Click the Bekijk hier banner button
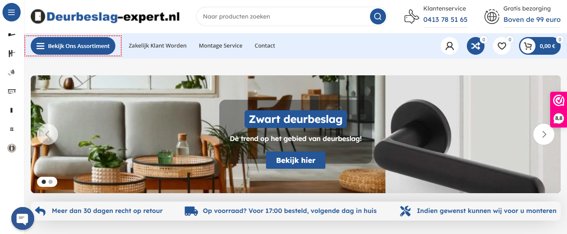This screenshot has width=567, height=234. click(295, 160)
